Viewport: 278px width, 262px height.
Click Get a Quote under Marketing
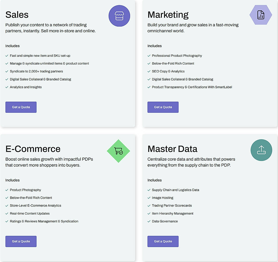(x=163, y=107)
